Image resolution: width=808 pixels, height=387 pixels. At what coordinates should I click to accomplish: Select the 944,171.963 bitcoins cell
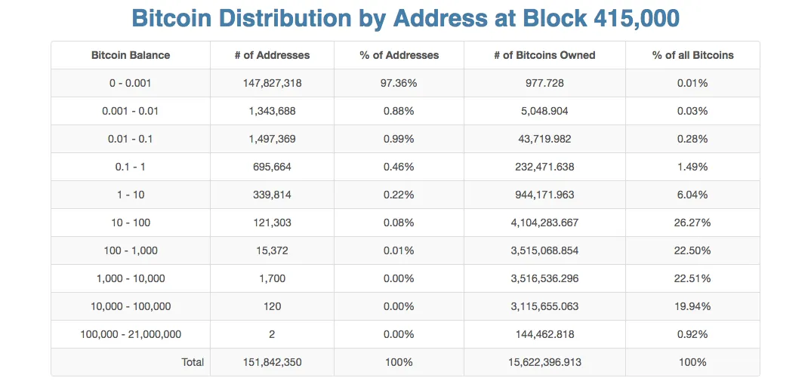[544, 195]
